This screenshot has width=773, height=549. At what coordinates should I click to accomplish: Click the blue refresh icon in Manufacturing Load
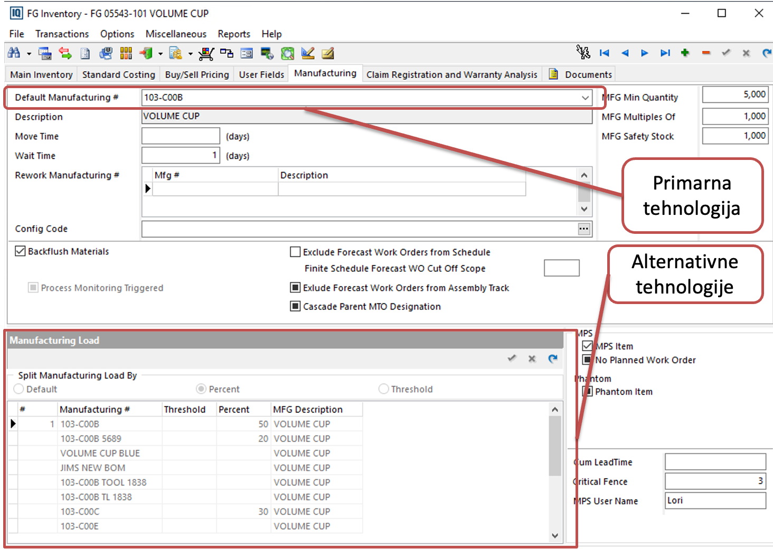pyautogui.click(x=553, y=359)
